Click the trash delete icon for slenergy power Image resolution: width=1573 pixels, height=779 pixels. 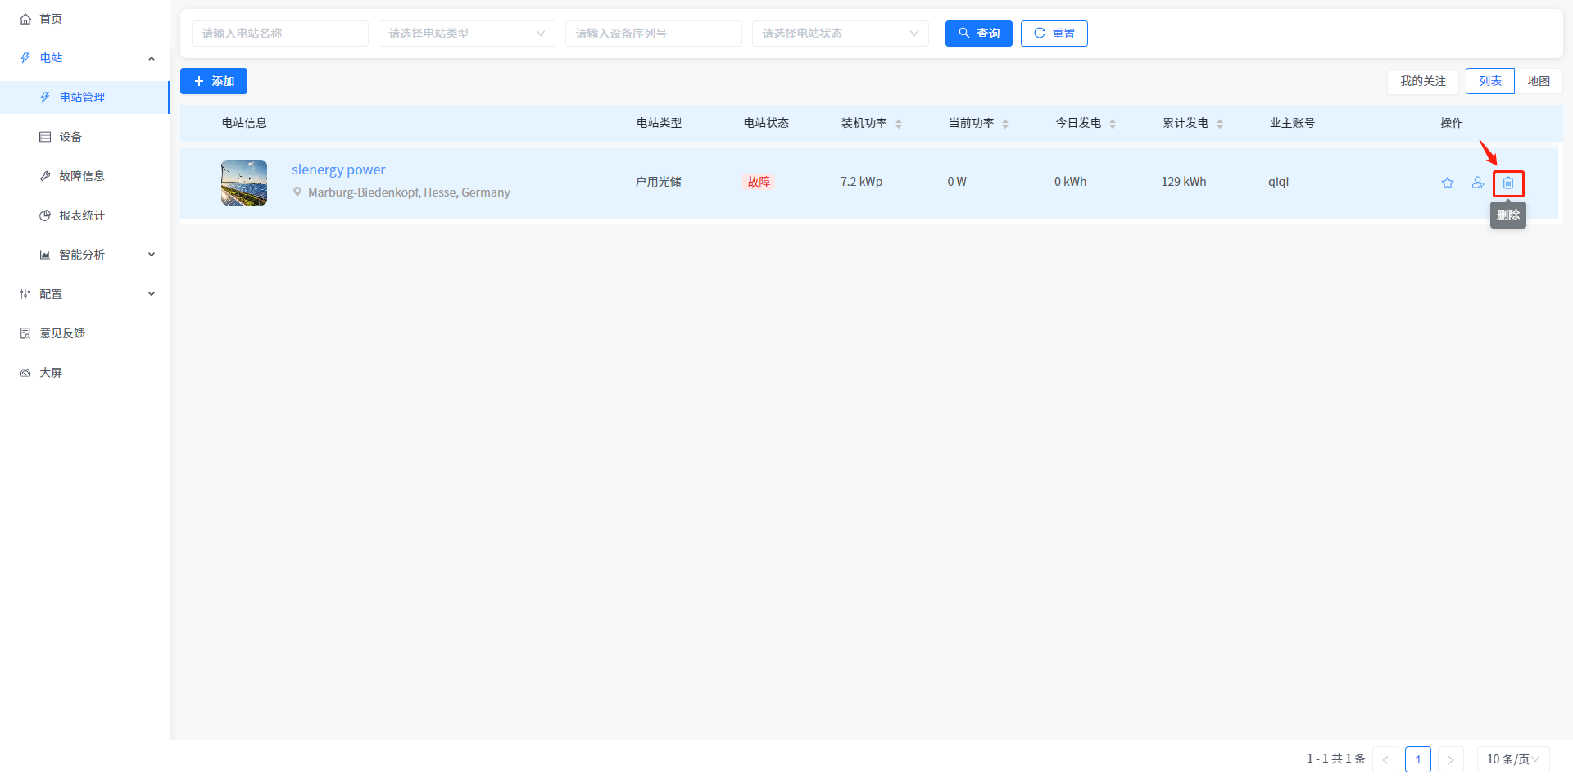1507,183
